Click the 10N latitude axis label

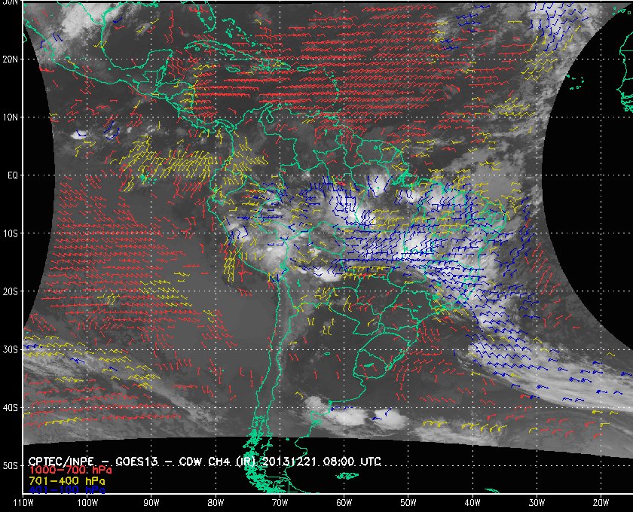pos(9,117)
